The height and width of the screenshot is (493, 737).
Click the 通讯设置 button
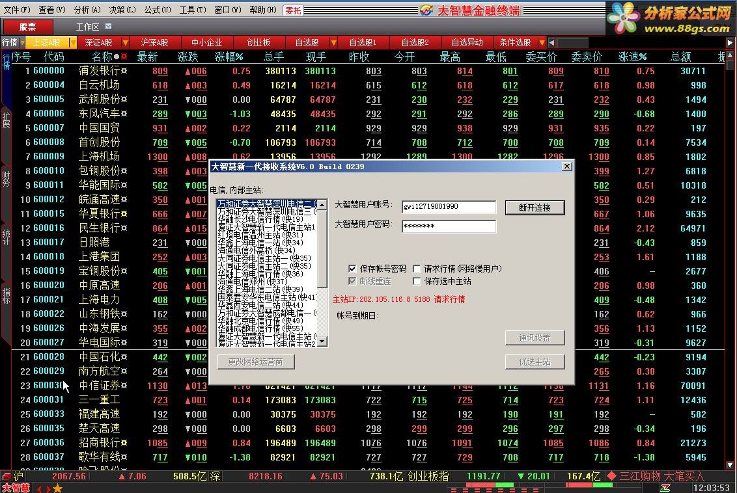(x=535, y=338)
